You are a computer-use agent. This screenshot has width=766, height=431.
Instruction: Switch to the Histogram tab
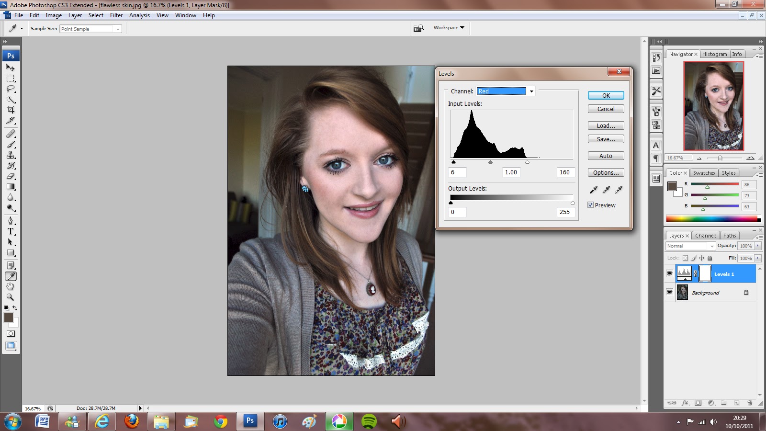(x=714, y=54)
